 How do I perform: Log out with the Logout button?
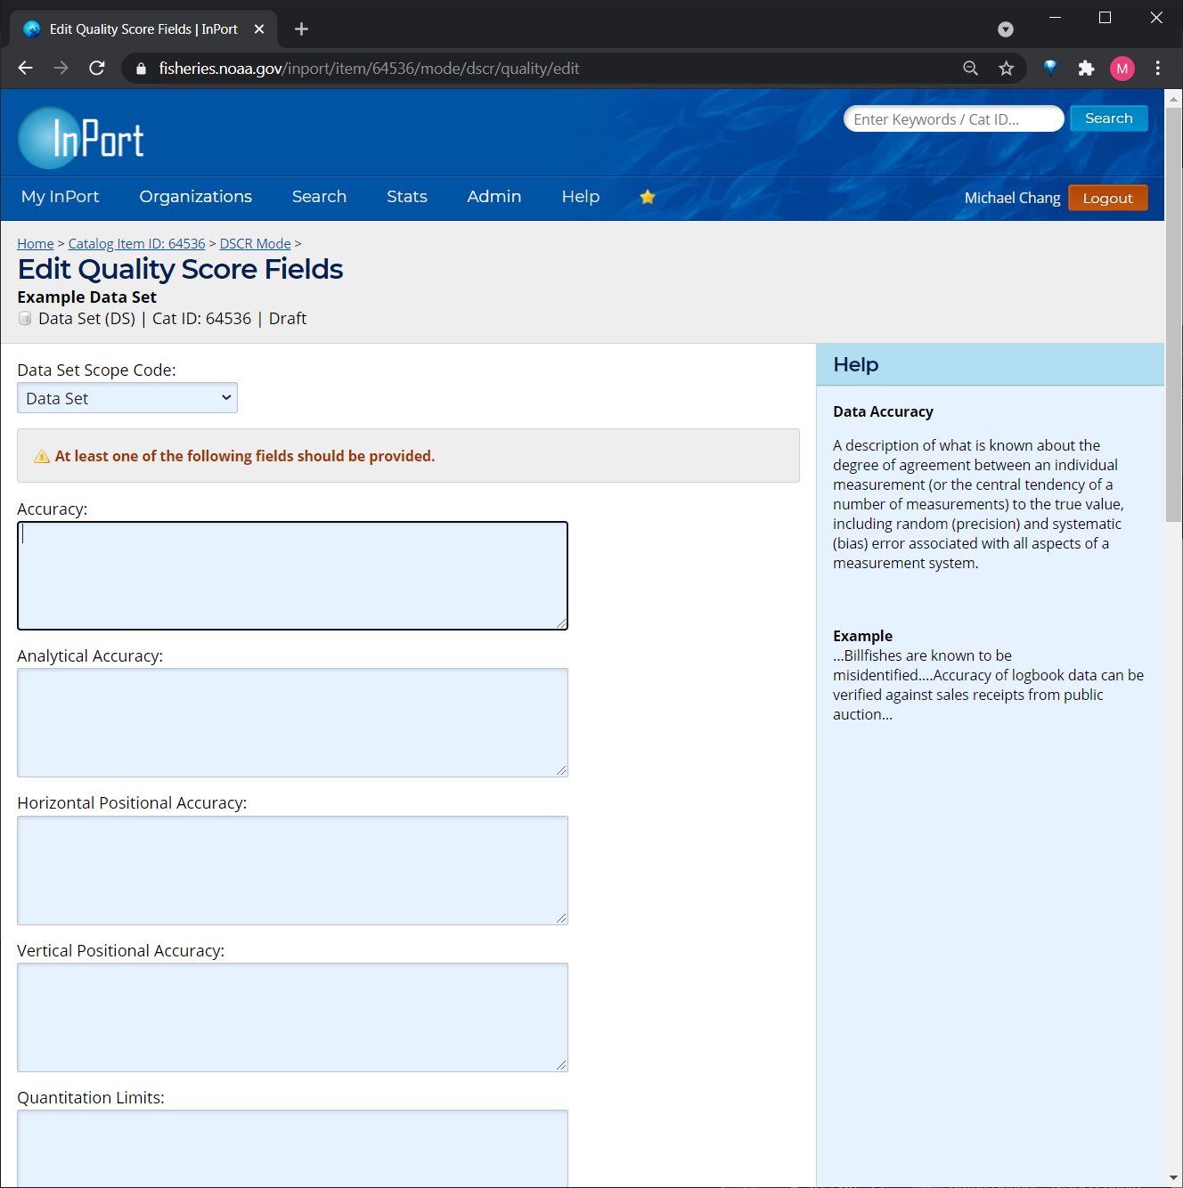point(1108,198)
